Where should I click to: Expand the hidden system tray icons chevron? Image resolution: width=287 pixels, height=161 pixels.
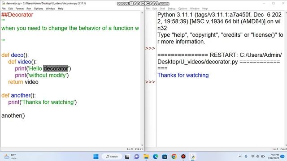pos(240,157)
